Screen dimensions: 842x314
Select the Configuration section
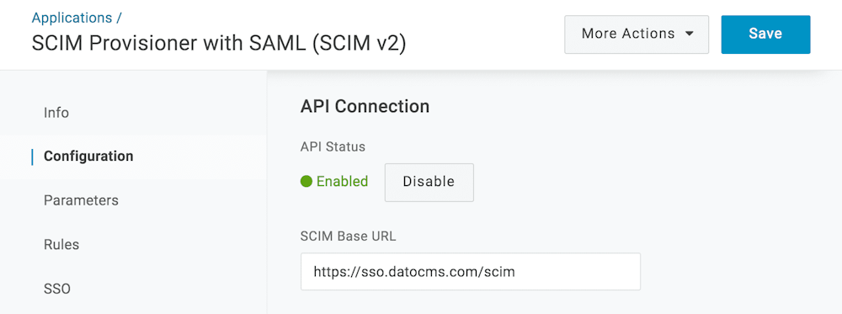[88, 157]
